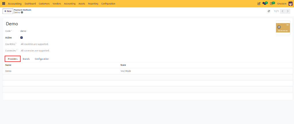The height and width of the screenshot is (124, 294).
Task: Switch to the Providers tab
Action: (13, 59)
